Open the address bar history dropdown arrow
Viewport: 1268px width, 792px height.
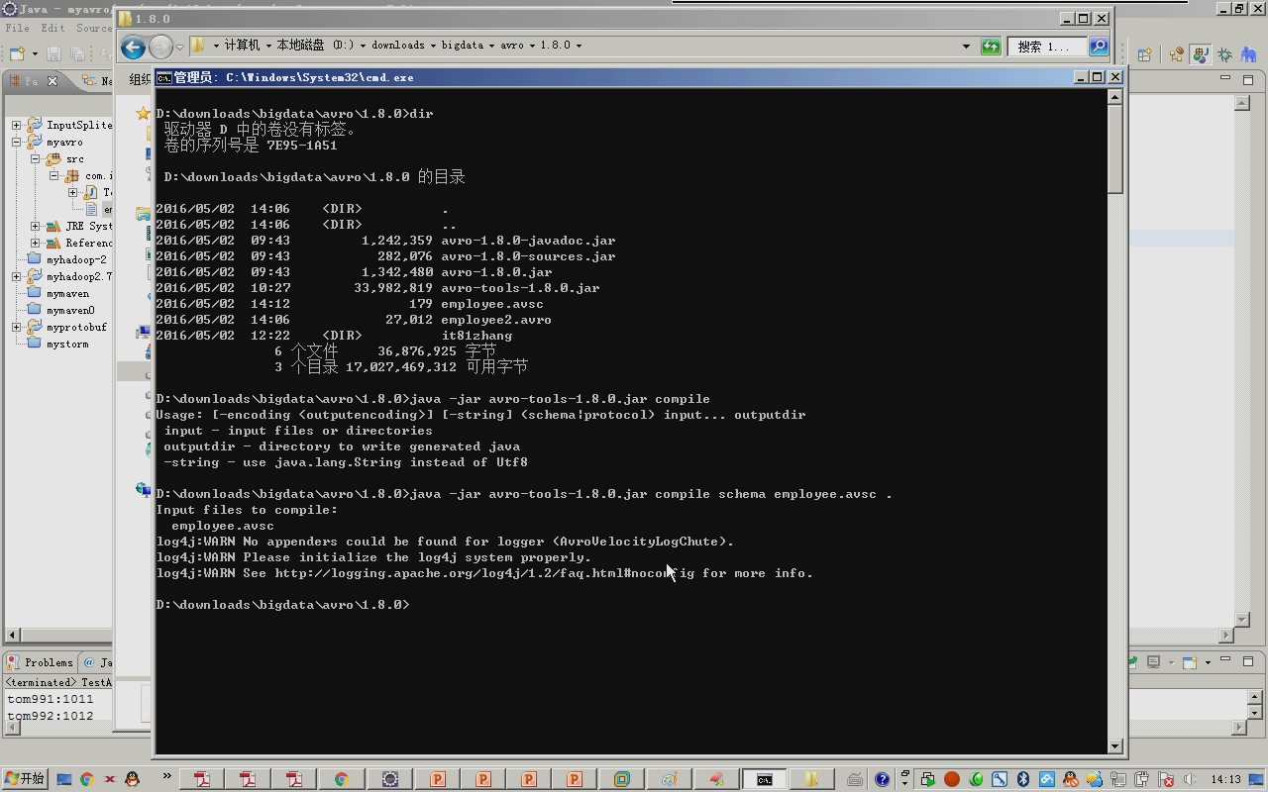(966, 47)
